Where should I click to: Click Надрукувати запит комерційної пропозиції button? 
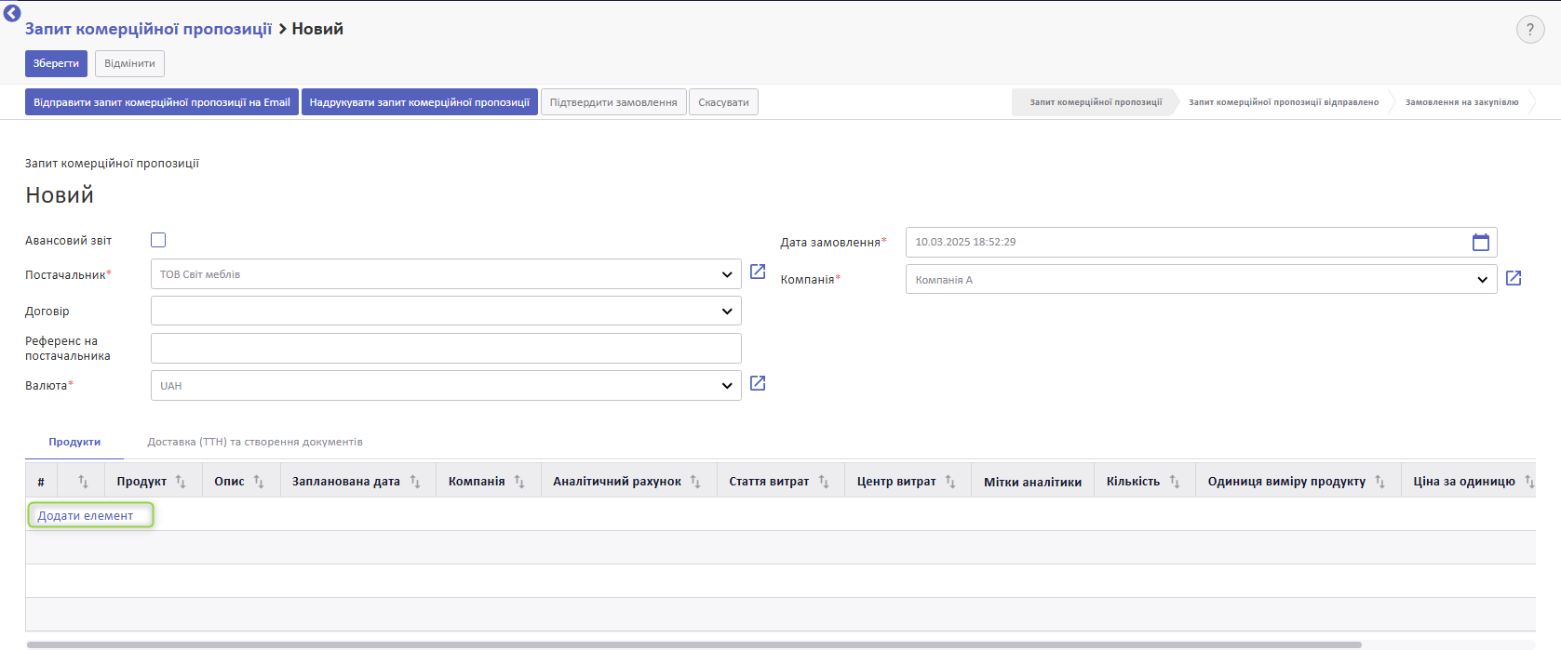420,102
